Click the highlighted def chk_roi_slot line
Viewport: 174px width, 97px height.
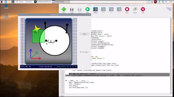pyautogui.click(x=82, y=74)
